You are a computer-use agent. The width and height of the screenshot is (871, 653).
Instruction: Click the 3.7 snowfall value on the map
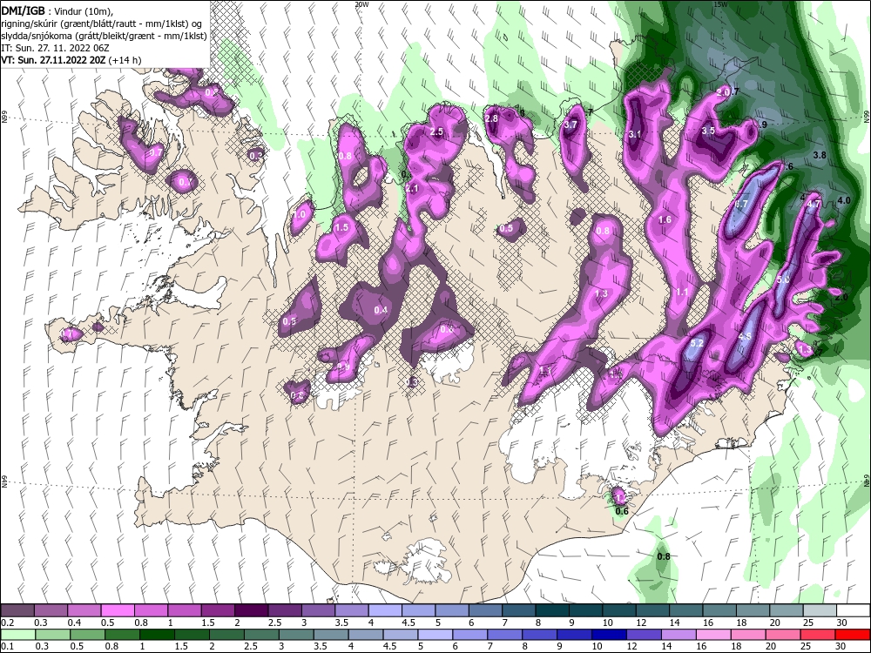point(571,125)
